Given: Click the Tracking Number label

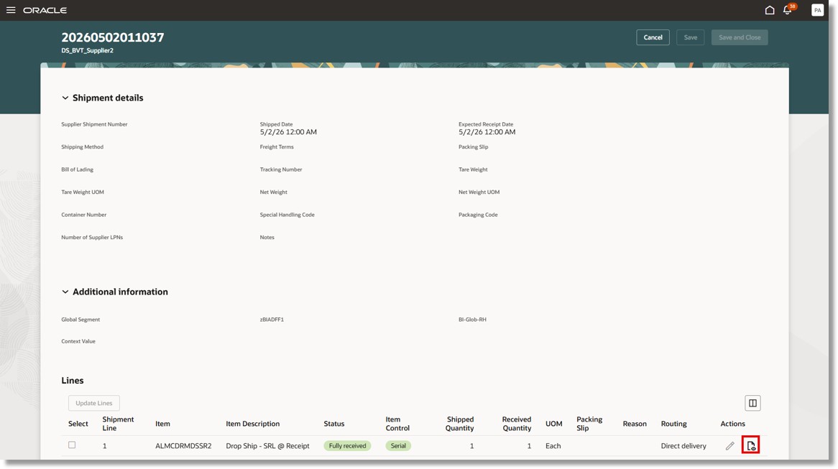Looking at the screenshot, I should click(x=281, y=170).
